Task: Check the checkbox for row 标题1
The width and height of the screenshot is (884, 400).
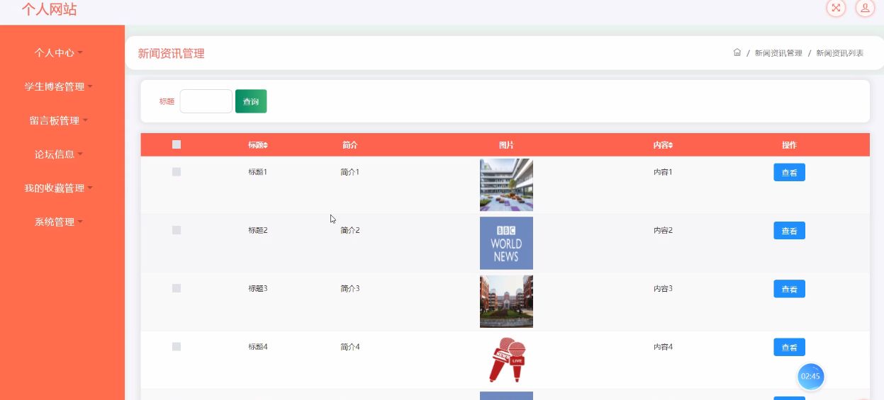Action: 177,172
